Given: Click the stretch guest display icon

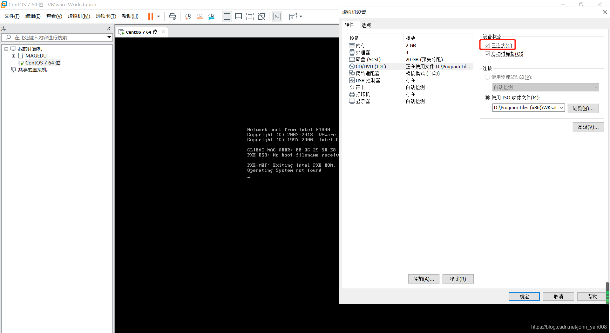Looking at the screenshot, I should 293,16.
